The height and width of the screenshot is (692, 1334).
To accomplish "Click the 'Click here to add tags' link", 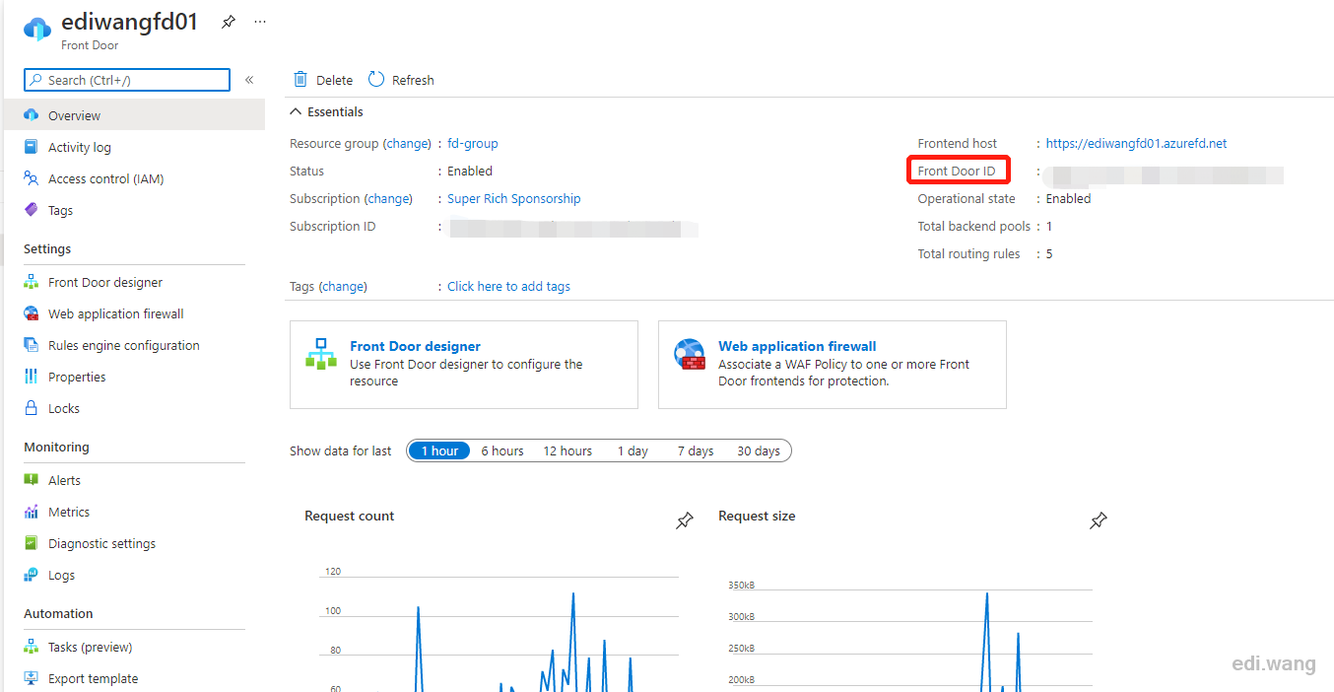I will pyautogui.click(x=508, y=287).
